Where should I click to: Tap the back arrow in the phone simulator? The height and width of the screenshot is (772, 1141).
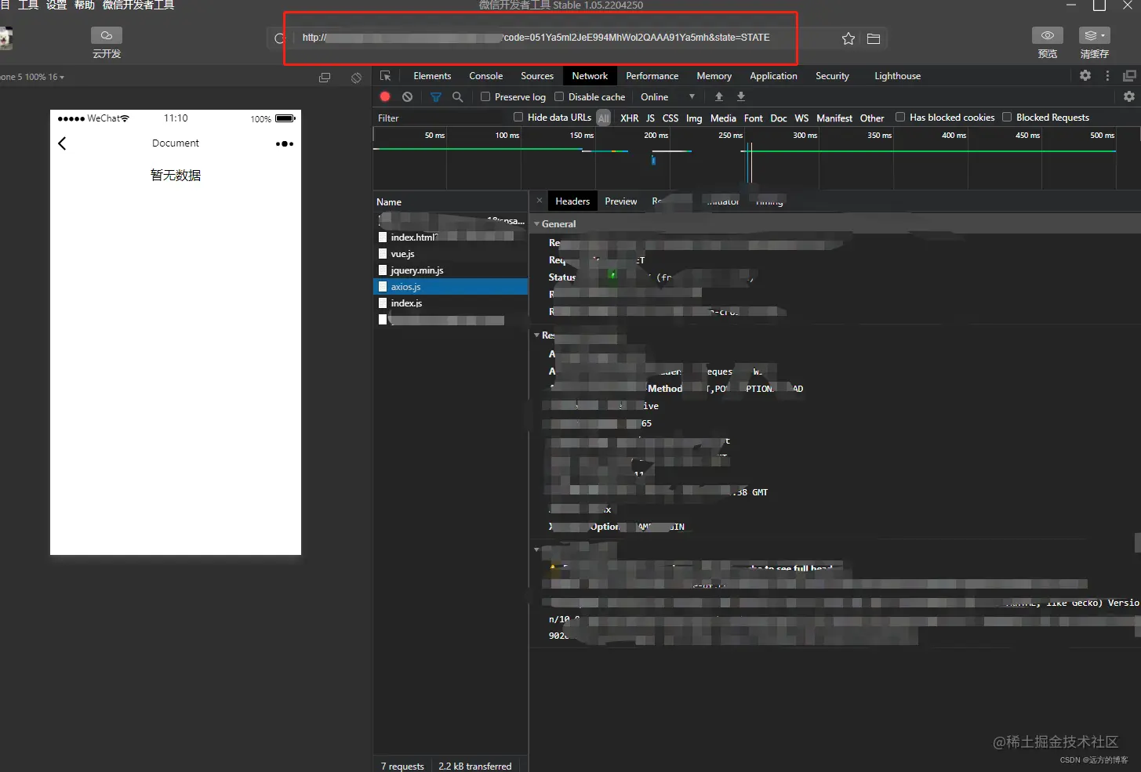pos(62,143)
